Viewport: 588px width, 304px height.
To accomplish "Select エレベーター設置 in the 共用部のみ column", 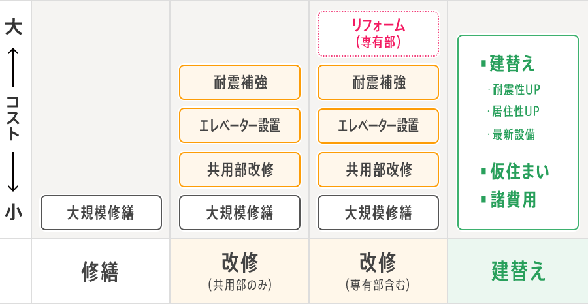I will (x=240, y=125).
